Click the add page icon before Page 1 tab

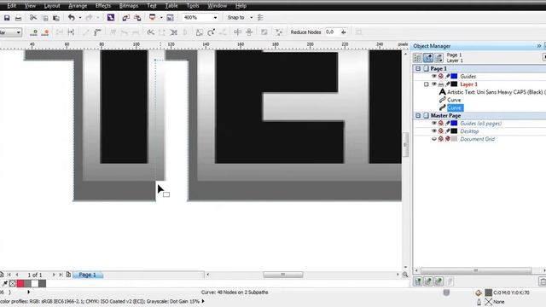(68, 275)
